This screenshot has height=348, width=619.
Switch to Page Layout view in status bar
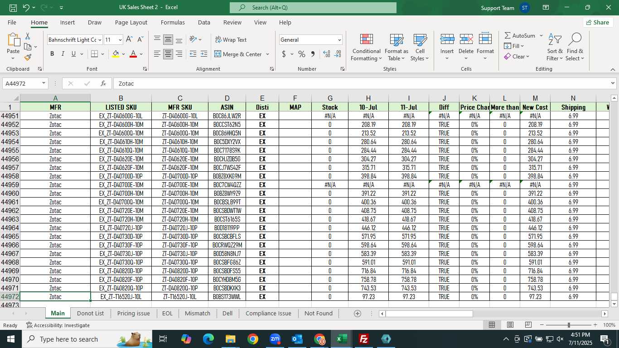pos(510,325)
